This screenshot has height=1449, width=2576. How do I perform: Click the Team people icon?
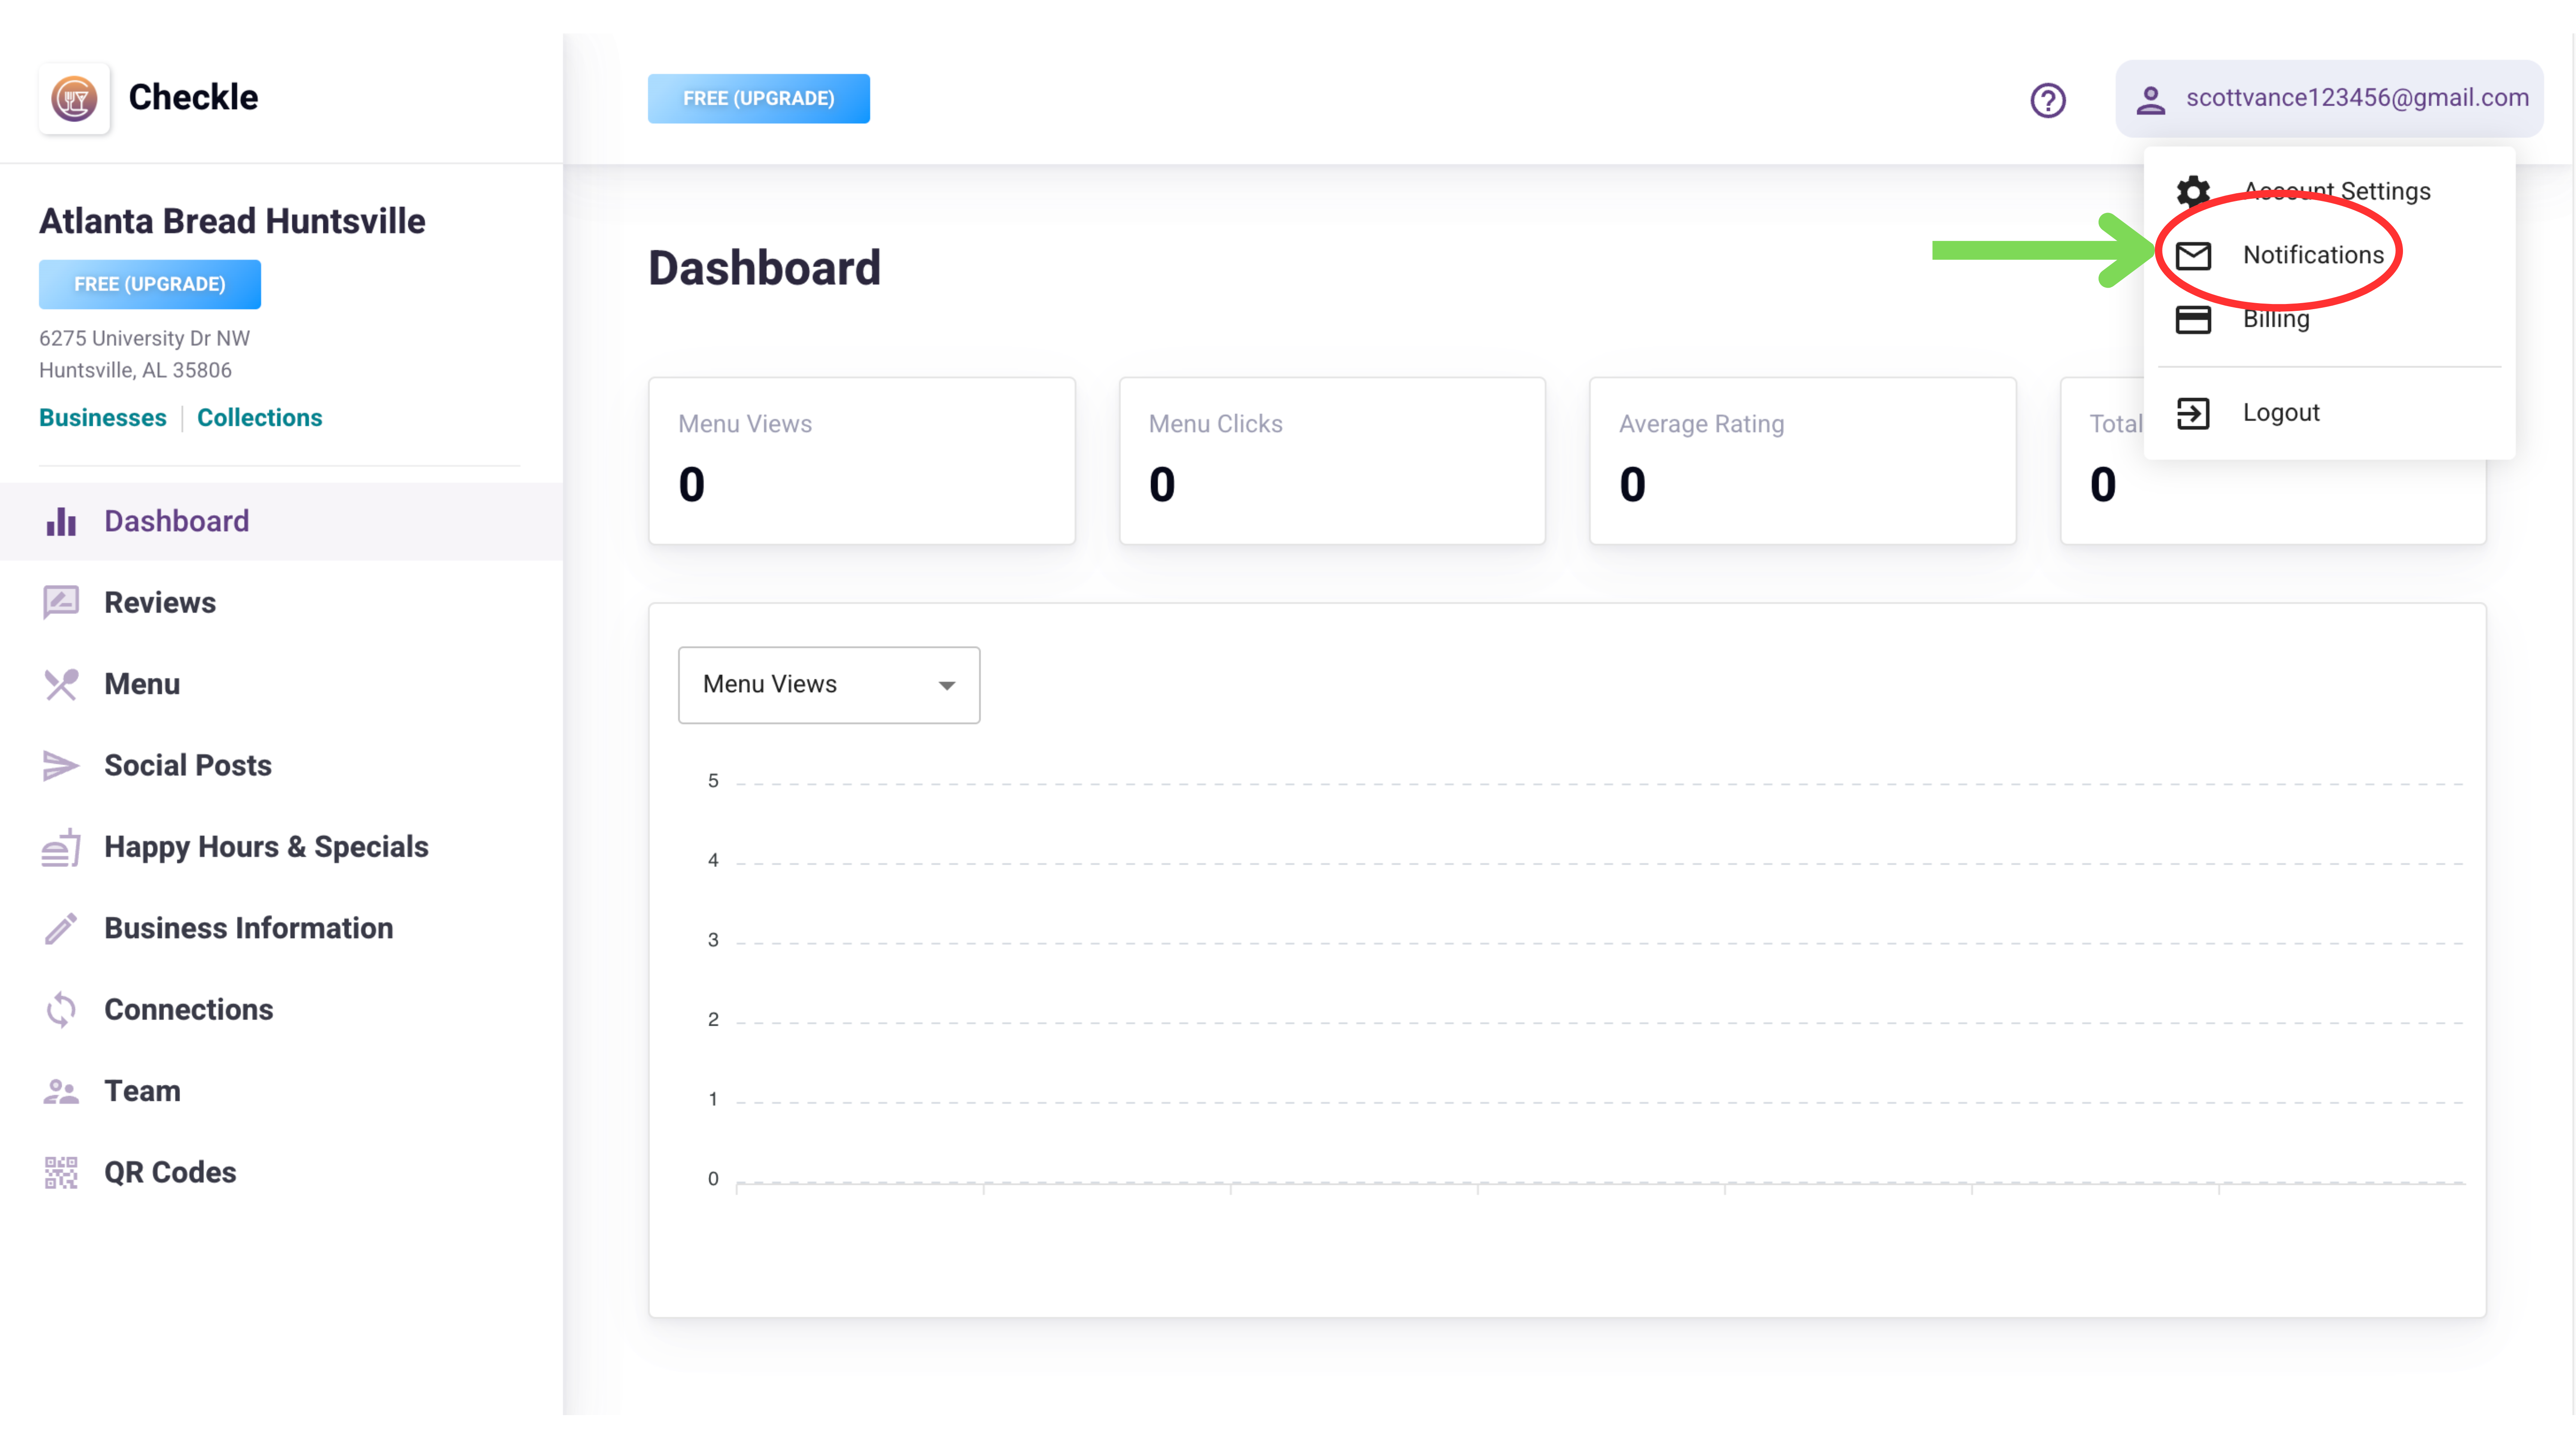coord(61,1091)
